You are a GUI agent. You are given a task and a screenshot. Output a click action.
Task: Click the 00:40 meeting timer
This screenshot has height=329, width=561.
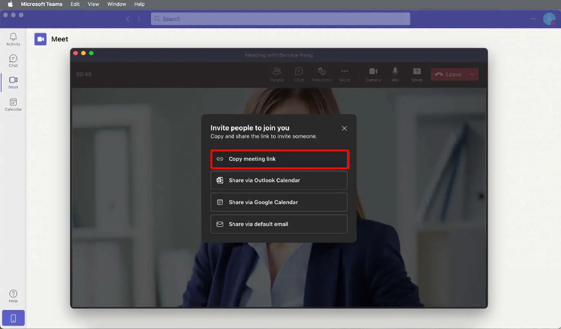coord(84,74)
